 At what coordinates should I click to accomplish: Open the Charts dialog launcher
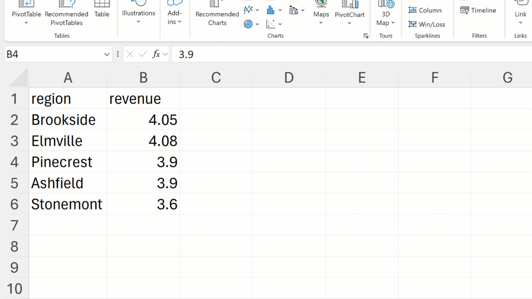pyautogui.click(x=366, y=36)
